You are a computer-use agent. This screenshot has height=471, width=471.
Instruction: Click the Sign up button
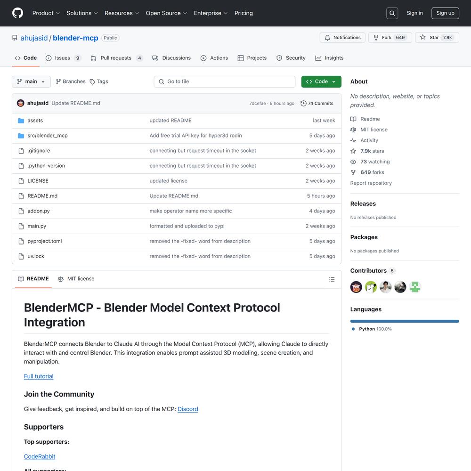[445, 13]
